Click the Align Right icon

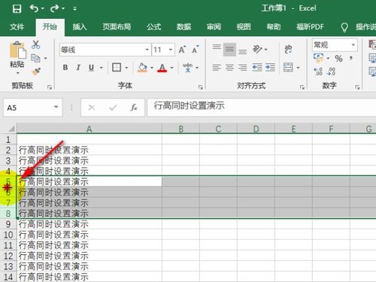point(242,68)
